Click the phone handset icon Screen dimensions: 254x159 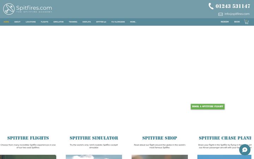coord(211,6)
